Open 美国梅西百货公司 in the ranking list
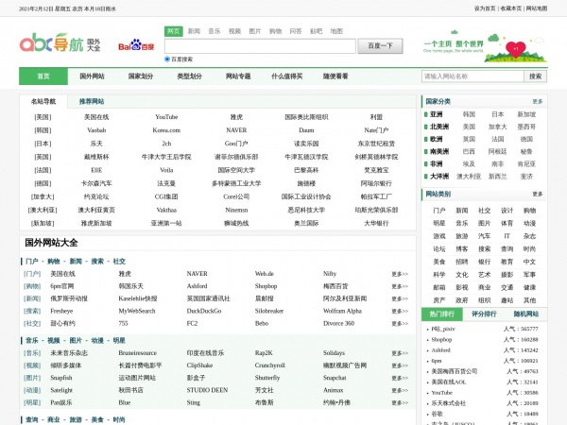Image resolution: width=567 pixels, height=425 pixels. tap(455, 371)
